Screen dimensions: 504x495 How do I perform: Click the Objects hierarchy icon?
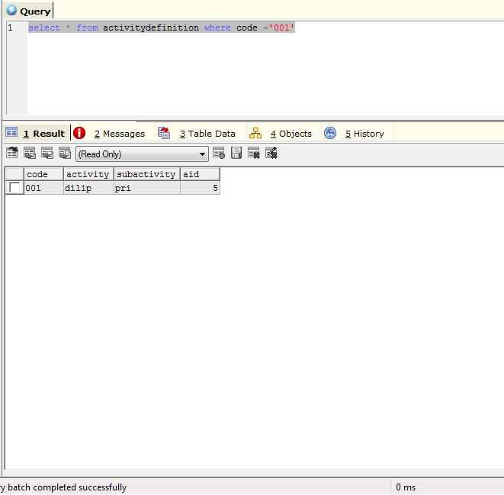click(x=255, y=133)
